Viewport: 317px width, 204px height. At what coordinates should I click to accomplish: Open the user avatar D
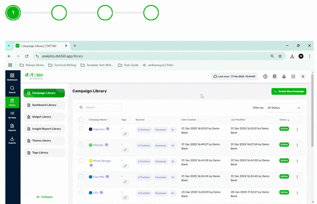coord(303,76)
